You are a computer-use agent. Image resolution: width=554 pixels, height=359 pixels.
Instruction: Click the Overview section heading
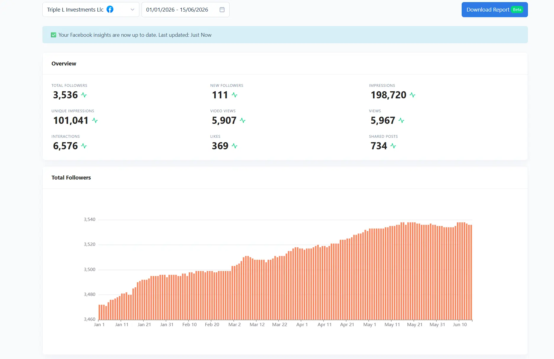pos(64,64)
